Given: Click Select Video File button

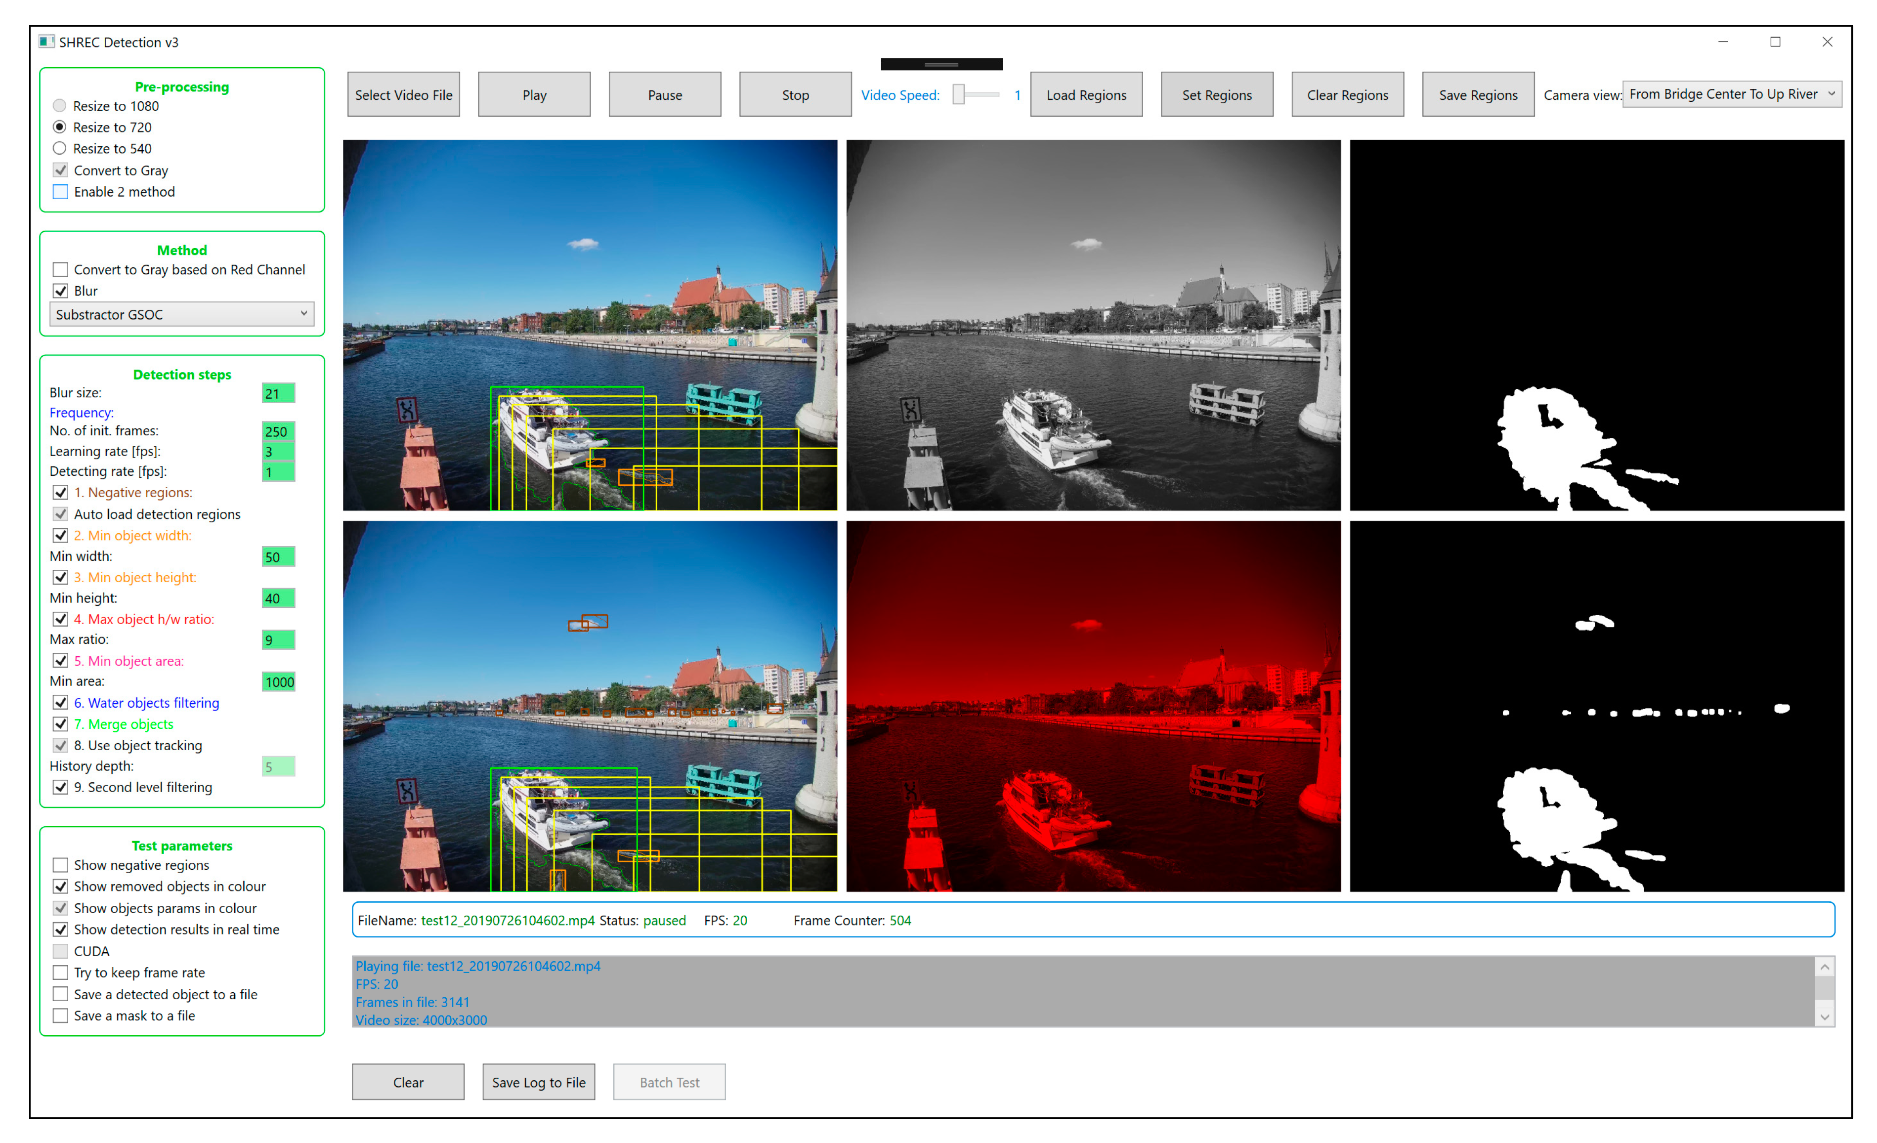Looking at the screenshot, I should (403, 95).
